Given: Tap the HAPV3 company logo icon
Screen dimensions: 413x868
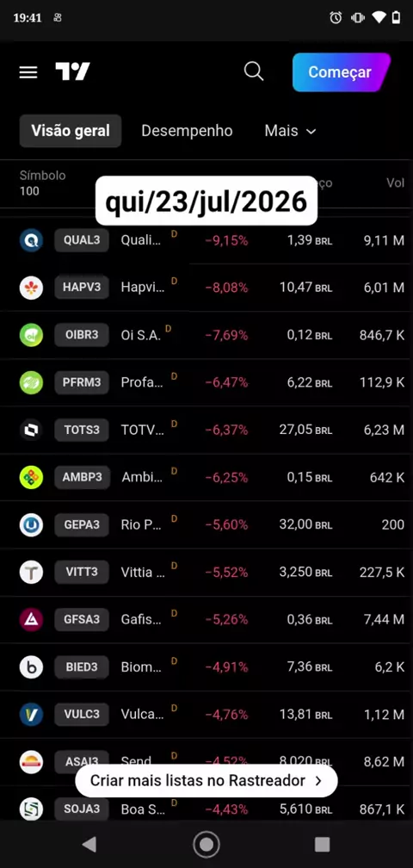Looking at the screenshot, I should pos(32,288).
